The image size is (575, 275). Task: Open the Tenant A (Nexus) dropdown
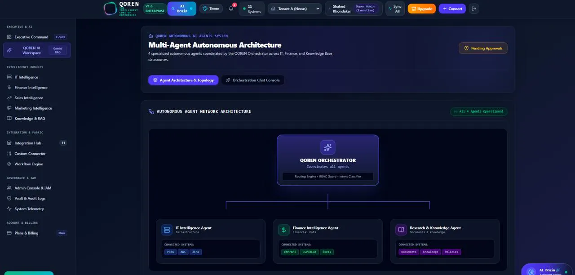click(295, 9)
